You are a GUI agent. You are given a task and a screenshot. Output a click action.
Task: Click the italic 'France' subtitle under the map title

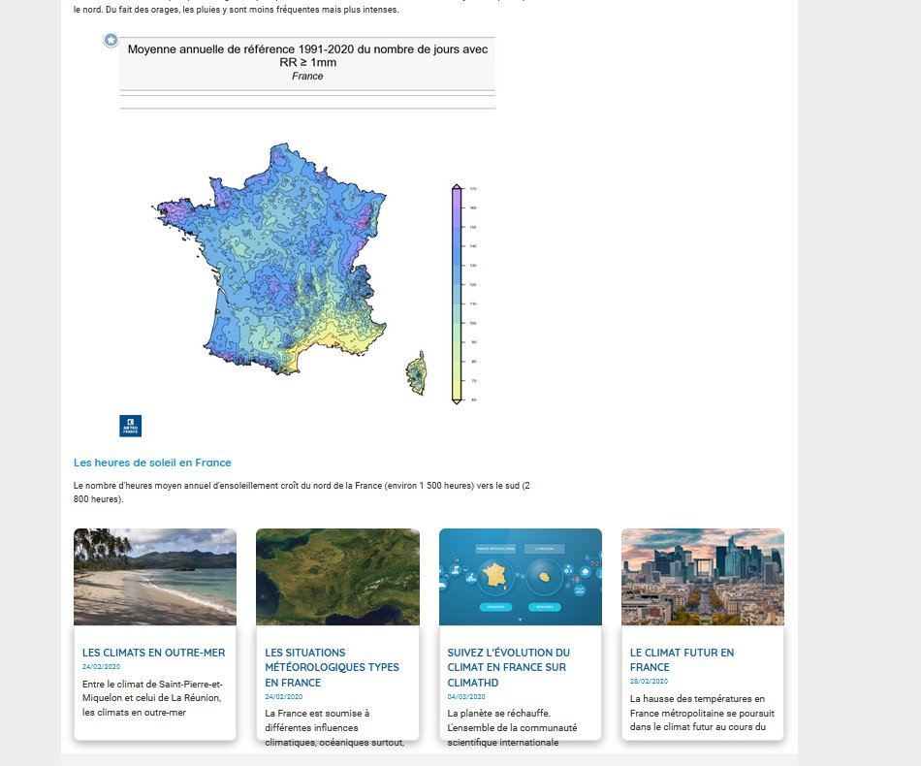coord(307,77)
